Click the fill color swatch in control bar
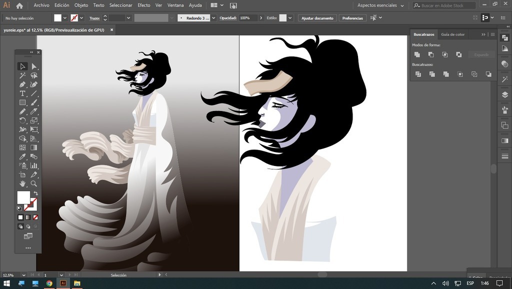This screenshot has height=289, width=512. (x=57, y=18)
